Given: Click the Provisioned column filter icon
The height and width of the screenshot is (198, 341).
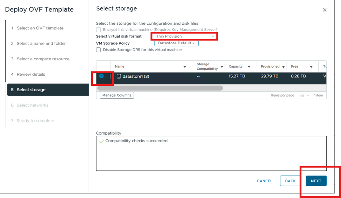Looking at the screenshot, I should point(283,67).
